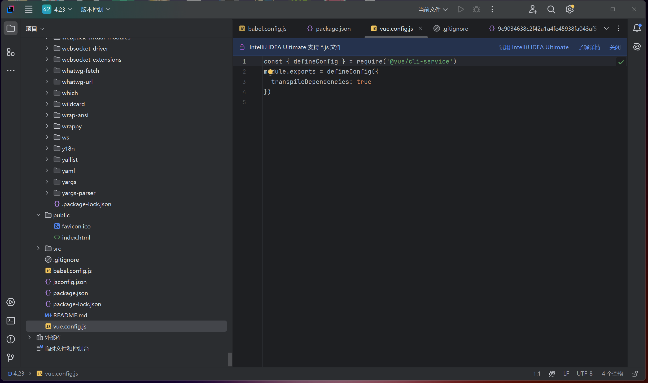This screenshot has height=383, width=648.
Task: Open the Terminal tool window
Action: click(x=11, y=321)
